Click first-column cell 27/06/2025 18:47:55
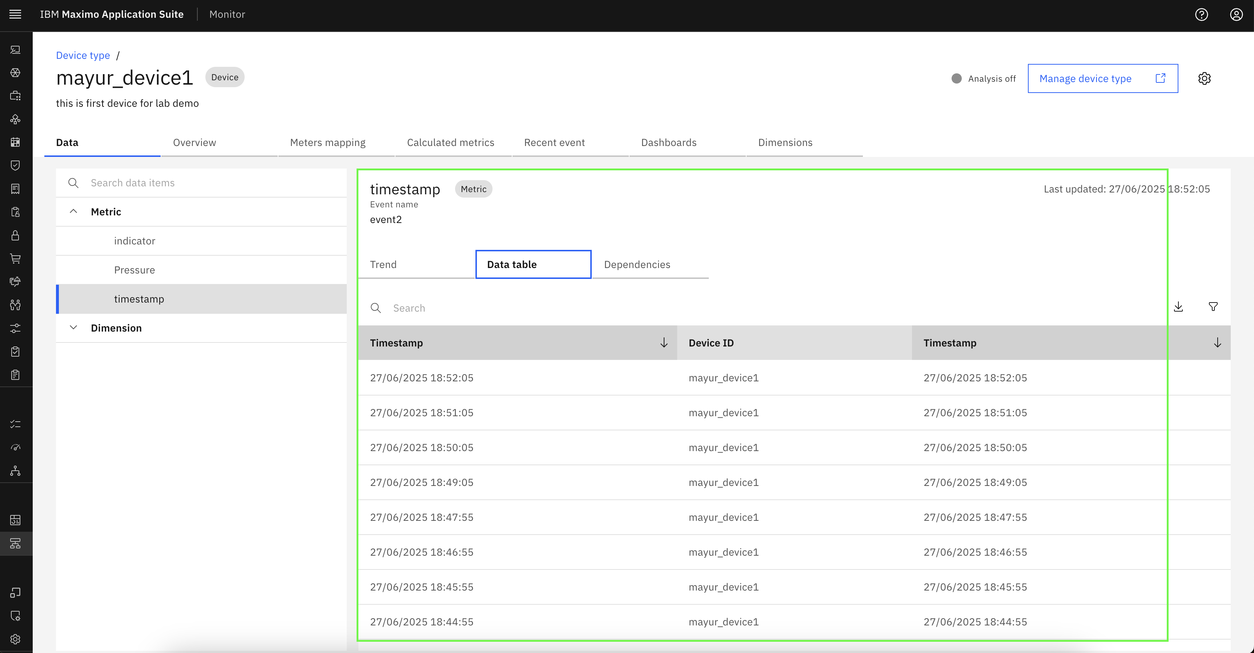 click(x=422, y=517)
